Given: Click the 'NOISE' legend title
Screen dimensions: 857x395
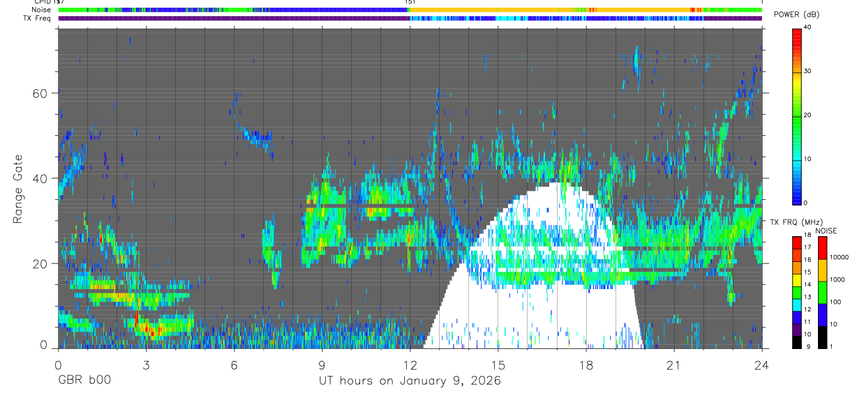Looking at the screenshot, I should click(x=826, y=231).
